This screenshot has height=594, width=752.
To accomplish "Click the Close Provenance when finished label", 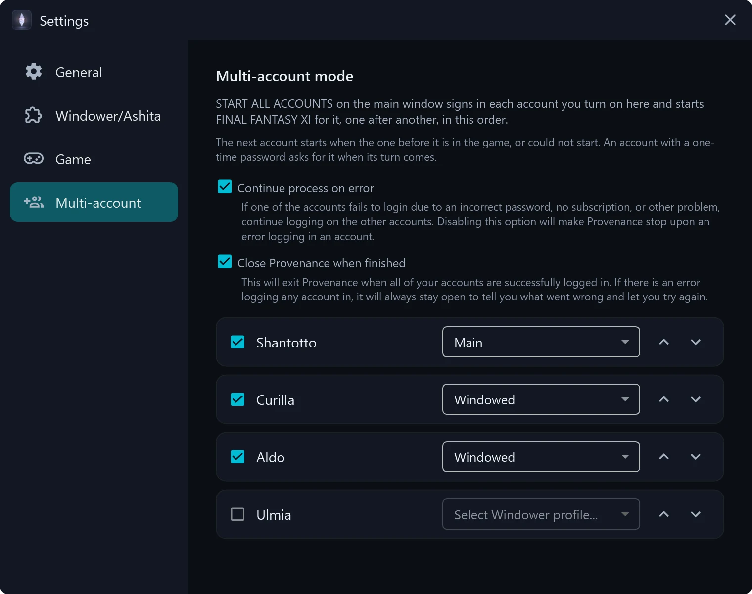I will (322, 263).
